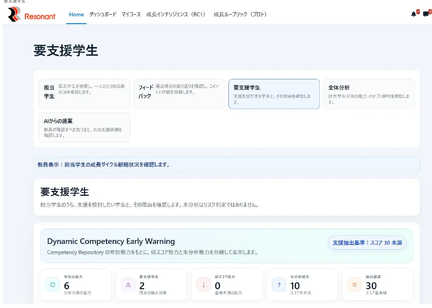Open ダッシュボード in the navigation bar
This screenshot has height=308, width=432.
(103, 15)
